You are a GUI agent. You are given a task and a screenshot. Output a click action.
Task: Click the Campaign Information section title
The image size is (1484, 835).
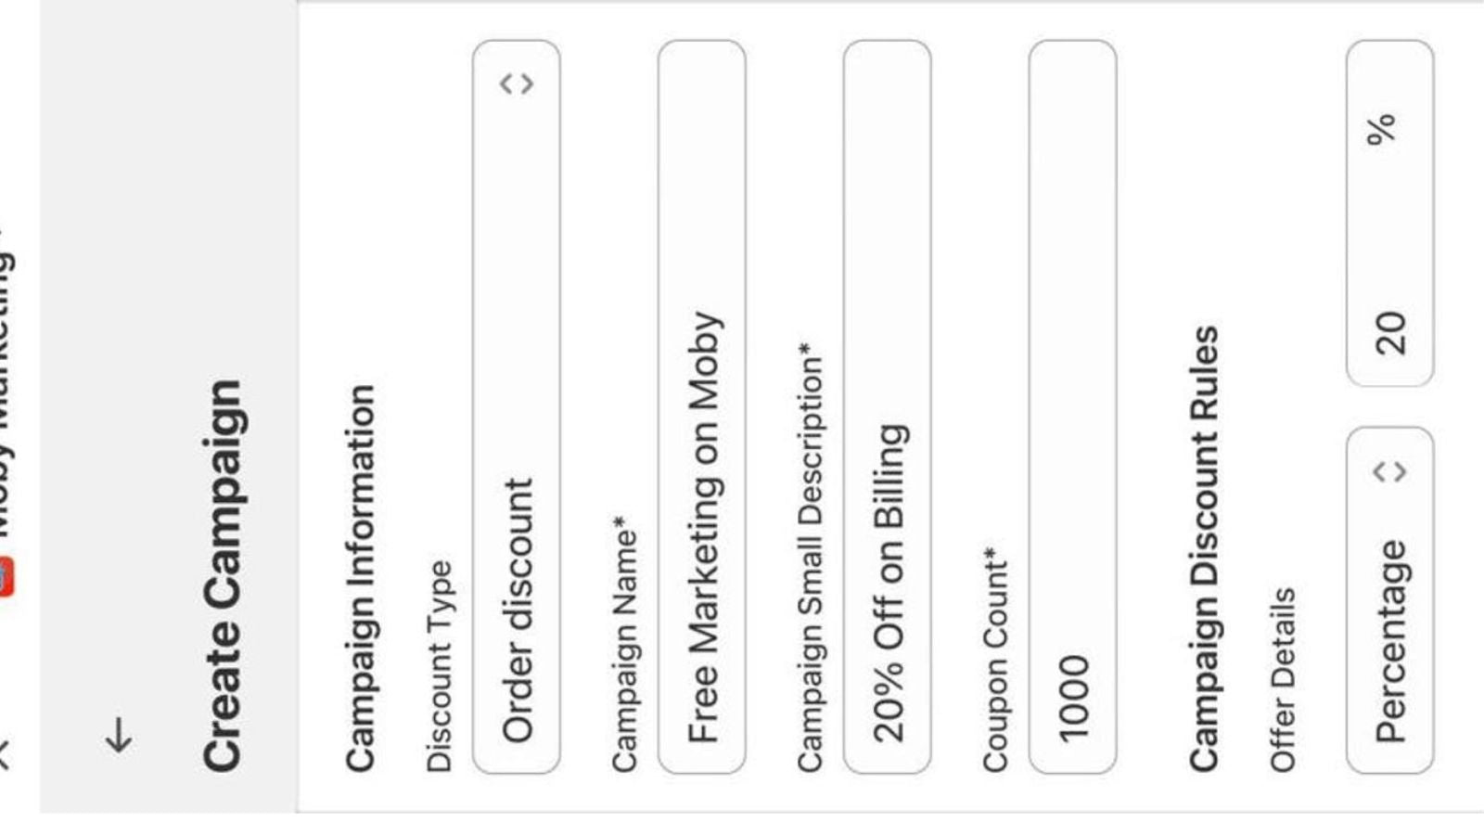coord(360,578)
